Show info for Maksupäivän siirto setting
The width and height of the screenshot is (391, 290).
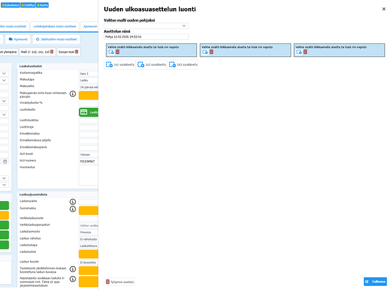(73, 93)
